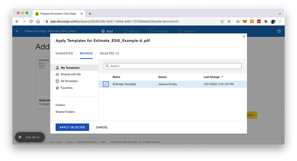
Task: Cancel the Apply Templates dialog
Action: 102,127
